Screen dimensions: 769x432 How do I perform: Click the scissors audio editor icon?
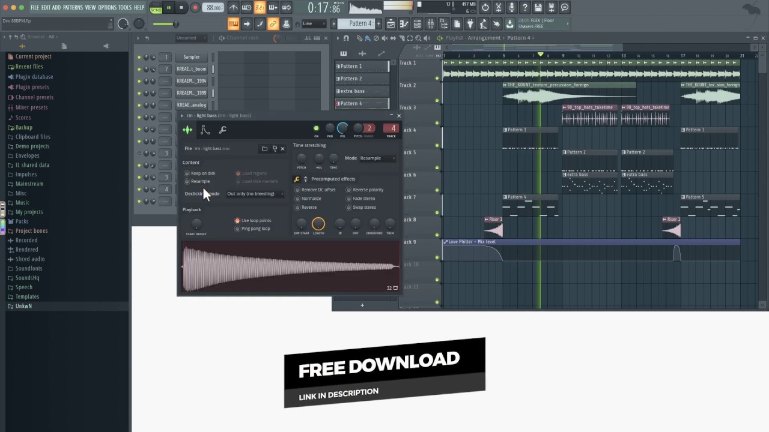tap(498, 8)
